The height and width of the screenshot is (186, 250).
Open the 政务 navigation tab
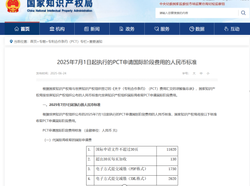tap(127, 29)
